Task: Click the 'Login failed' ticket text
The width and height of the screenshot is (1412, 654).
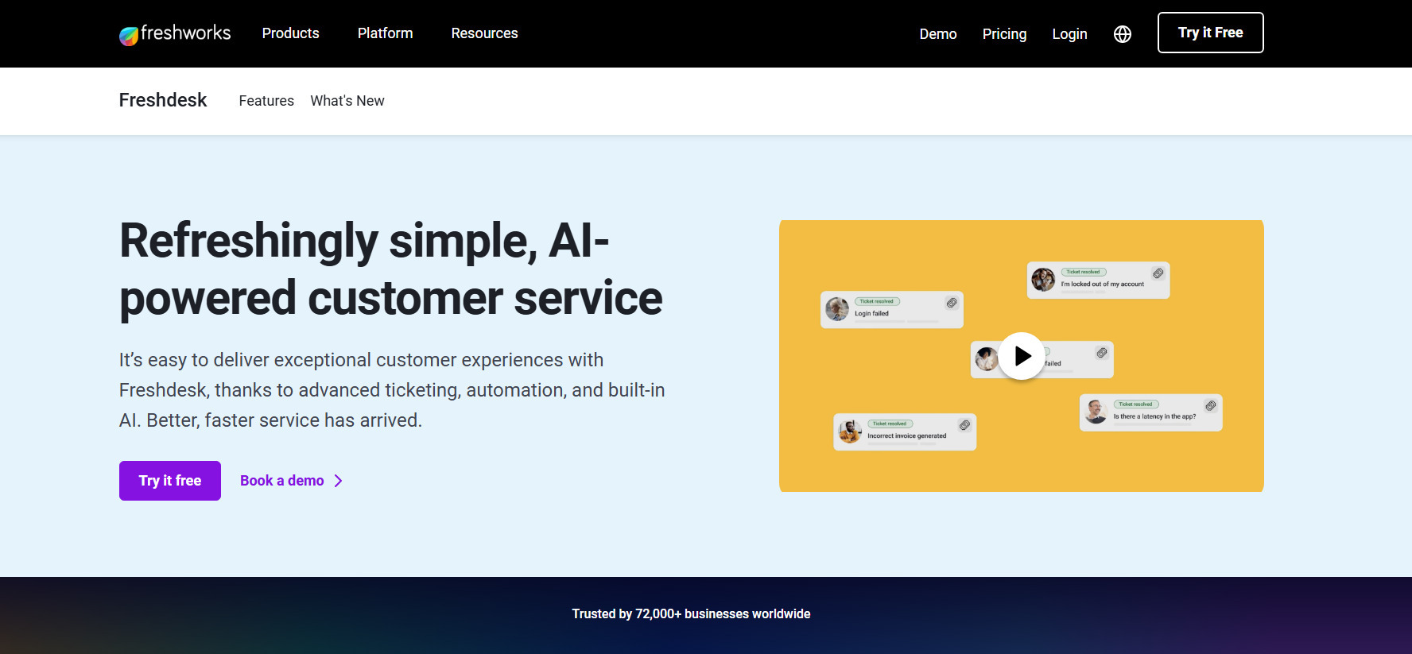Action: pyautogui.click(x=872, y=314)
